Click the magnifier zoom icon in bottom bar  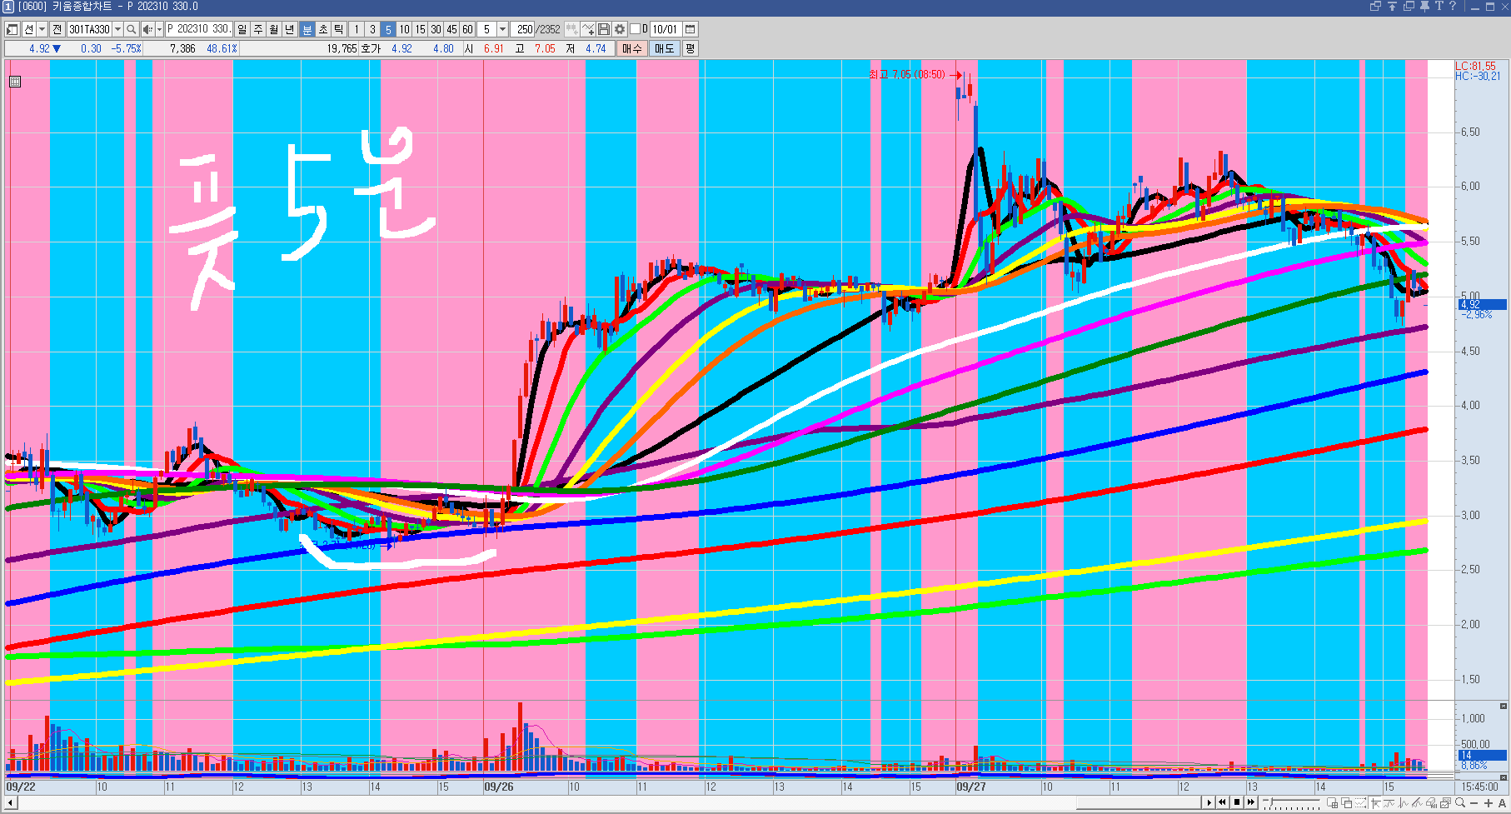point(1460,802)
